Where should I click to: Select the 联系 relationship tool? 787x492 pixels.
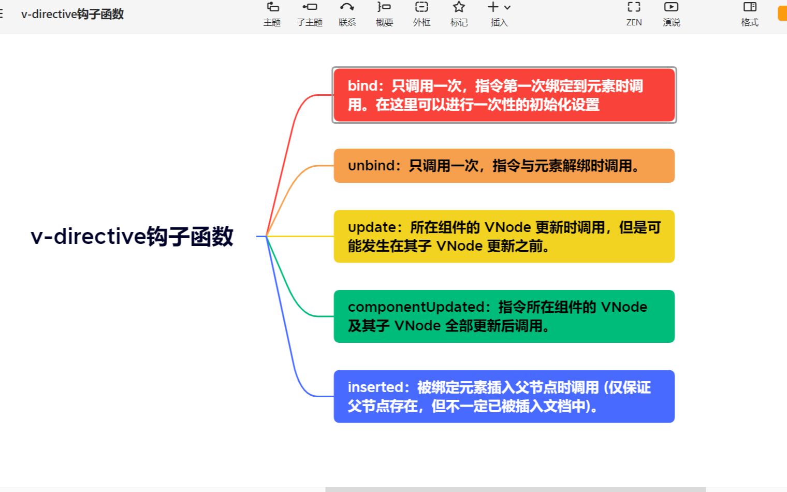(347, 14)
